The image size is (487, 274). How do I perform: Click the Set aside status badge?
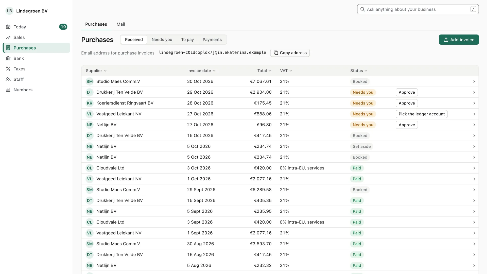(x=362, y=147)
